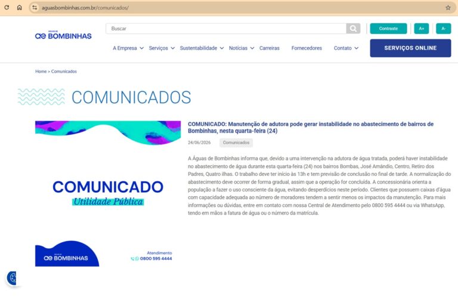The width and height of the screenshot is (458, 303).
Task: Click Home in the breadcrumb
Action: click(x=41, y=72)
